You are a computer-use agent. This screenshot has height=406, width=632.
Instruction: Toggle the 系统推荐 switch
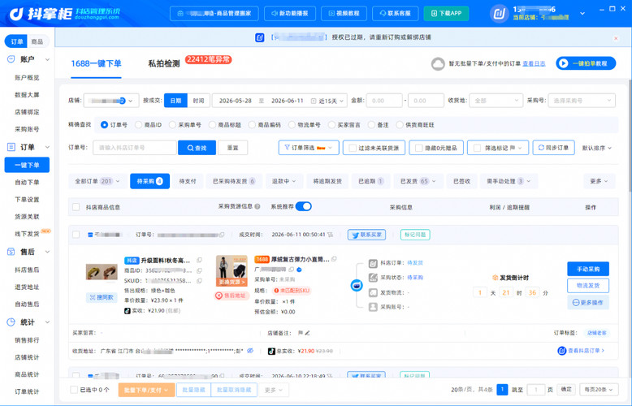304,206
